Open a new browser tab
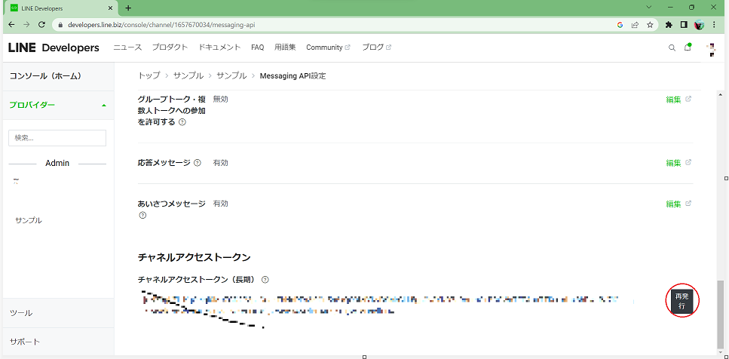This screenshot has height=359, width=729. 128,8
